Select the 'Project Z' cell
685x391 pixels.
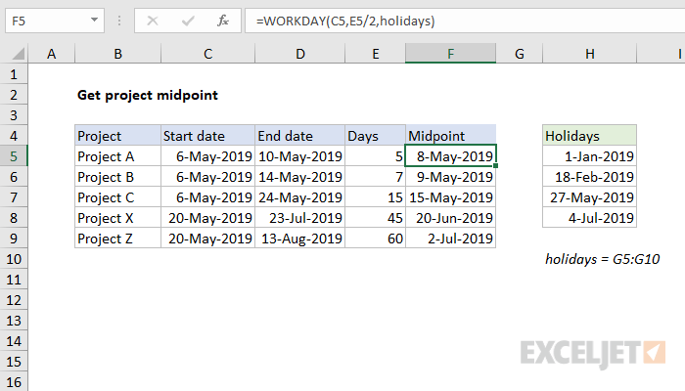[x=118, y=239]
